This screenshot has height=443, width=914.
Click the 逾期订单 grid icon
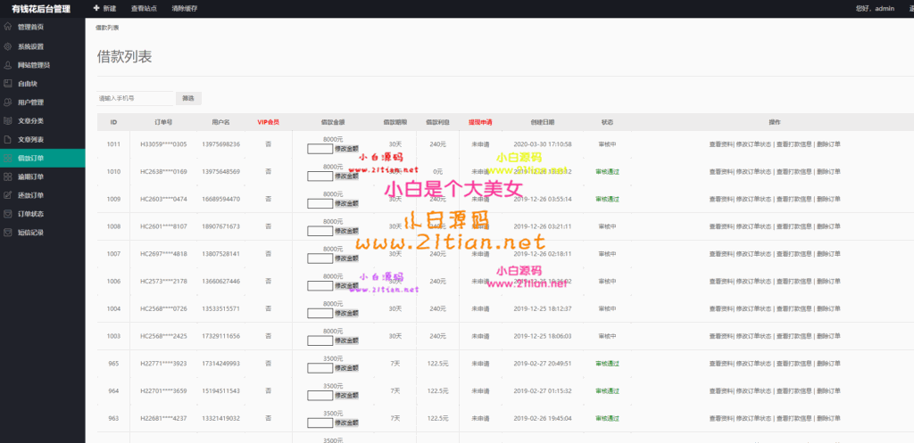(7, 176)
